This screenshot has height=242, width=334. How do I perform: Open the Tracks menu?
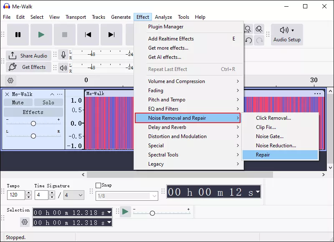point(99,17)
